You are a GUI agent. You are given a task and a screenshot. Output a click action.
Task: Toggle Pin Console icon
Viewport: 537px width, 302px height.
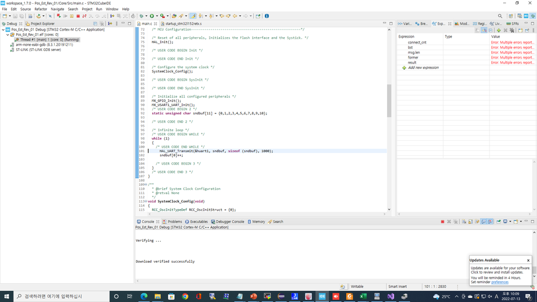point(499,221)
